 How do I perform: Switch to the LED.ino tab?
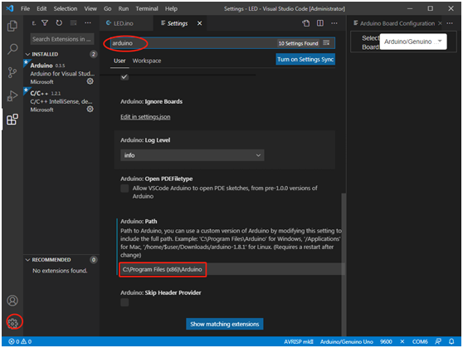click(126, 23)
